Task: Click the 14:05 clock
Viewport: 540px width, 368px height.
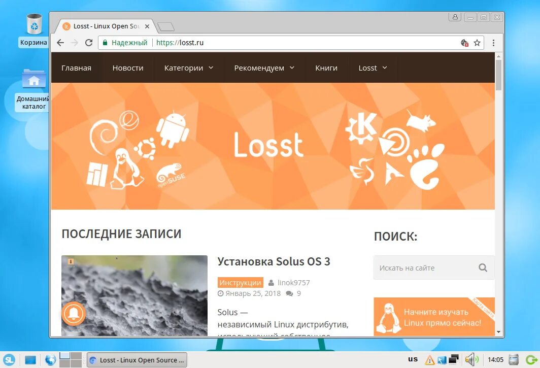Action: pyautogui.click(x=495, y=360)
